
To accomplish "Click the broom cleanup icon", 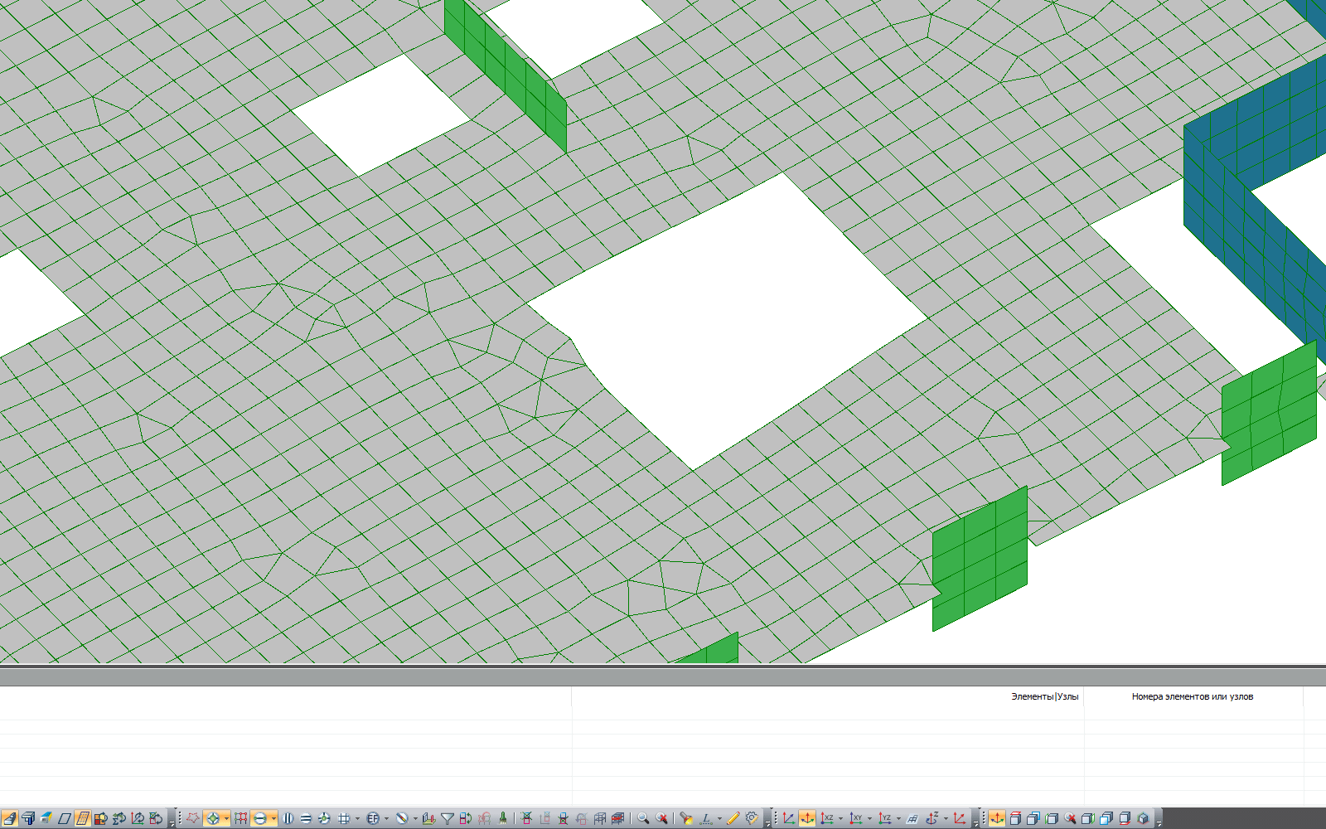I will (502, 818).
